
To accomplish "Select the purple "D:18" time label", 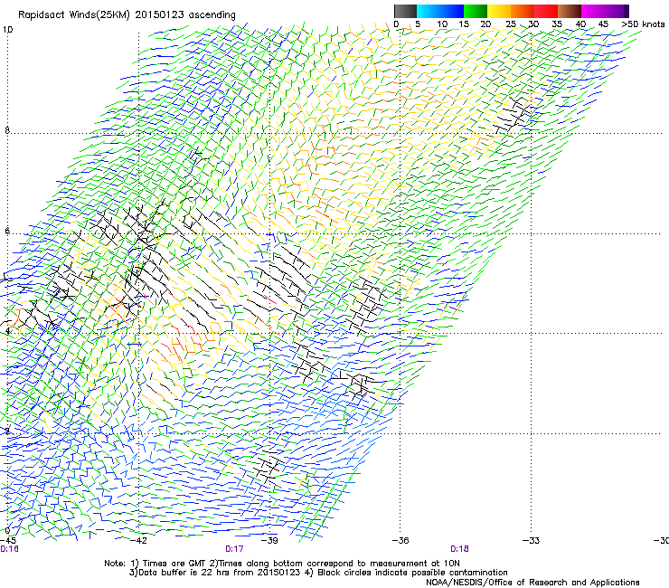I will (459, 549).
